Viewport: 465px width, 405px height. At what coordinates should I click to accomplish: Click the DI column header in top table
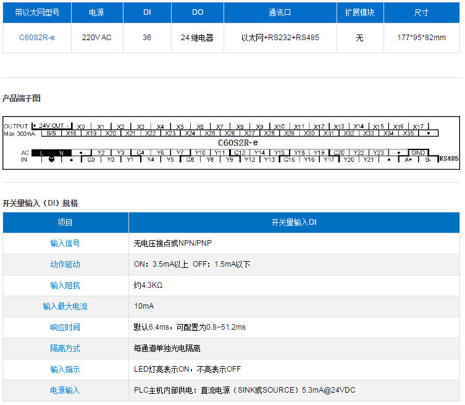147,12
